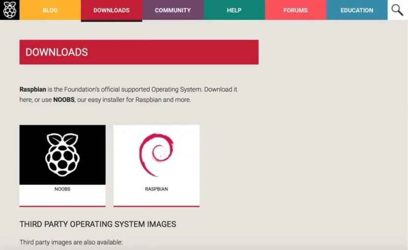Screen dimensions: 408x250
Task: Click the 'Third party images are also available' text
Action: pyautogui.click(x=71, y=242)
